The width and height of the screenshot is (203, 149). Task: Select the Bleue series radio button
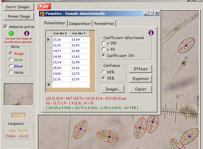point(11,66)
